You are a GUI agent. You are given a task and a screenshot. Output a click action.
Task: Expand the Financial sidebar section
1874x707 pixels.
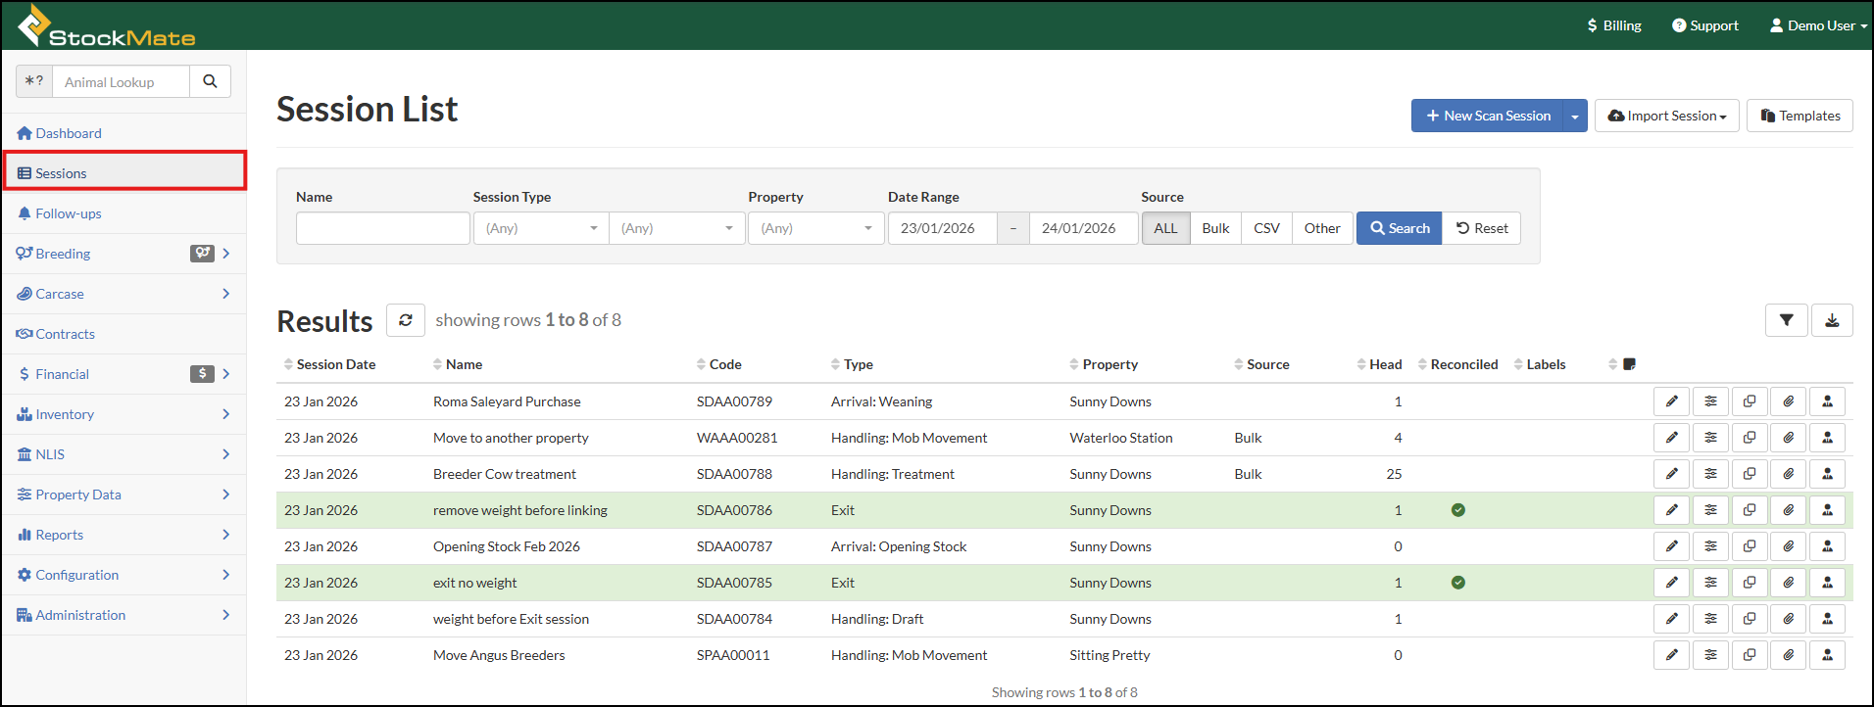(123, 374)
